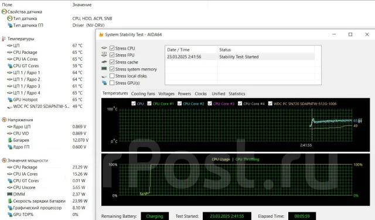Click the Тип датчика sensor icon
Screen dimensions: 375x220
(9, 18)
